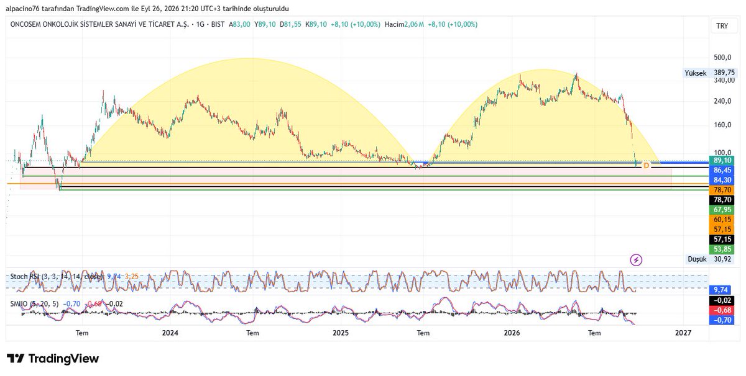Select the blue 86,45 price label
The height and width of the screenshot is (376, 746).
[x=721, y=170]
